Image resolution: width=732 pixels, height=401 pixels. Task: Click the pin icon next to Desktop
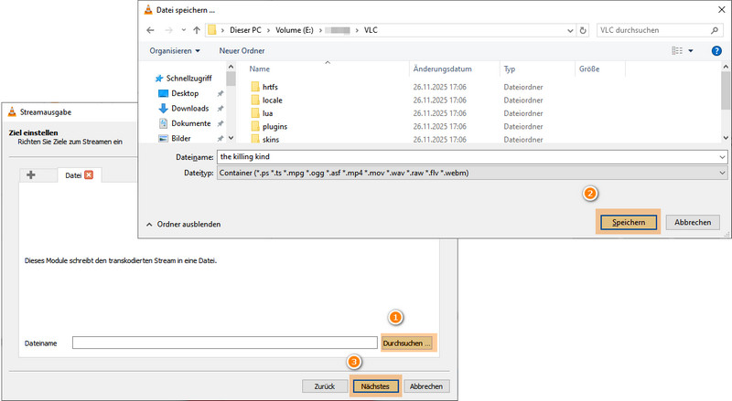220,94
